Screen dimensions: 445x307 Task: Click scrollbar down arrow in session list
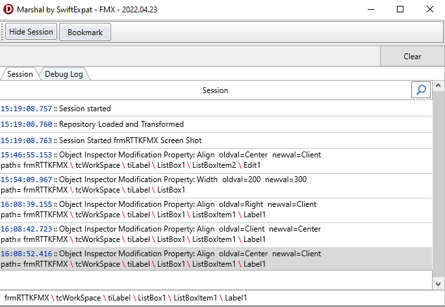(439, 284)
